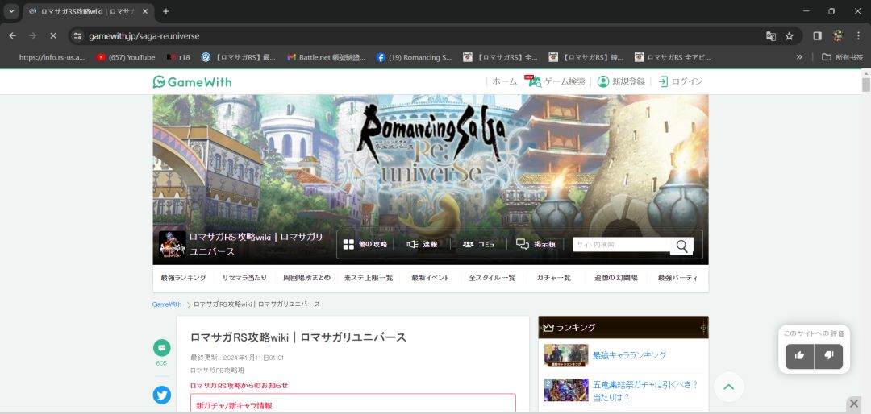Viewport: 871px width, 414px height.
Task: Select 全スタイル一覧 nav tab
Action: [x=492, y=278]
